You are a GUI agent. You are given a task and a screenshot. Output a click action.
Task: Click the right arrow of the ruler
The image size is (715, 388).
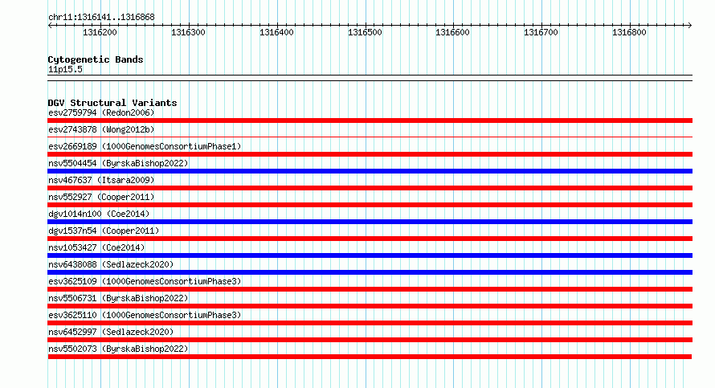pyautogui.click(x=690, y=25)
